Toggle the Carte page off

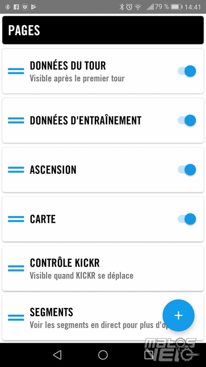[187, 219]
